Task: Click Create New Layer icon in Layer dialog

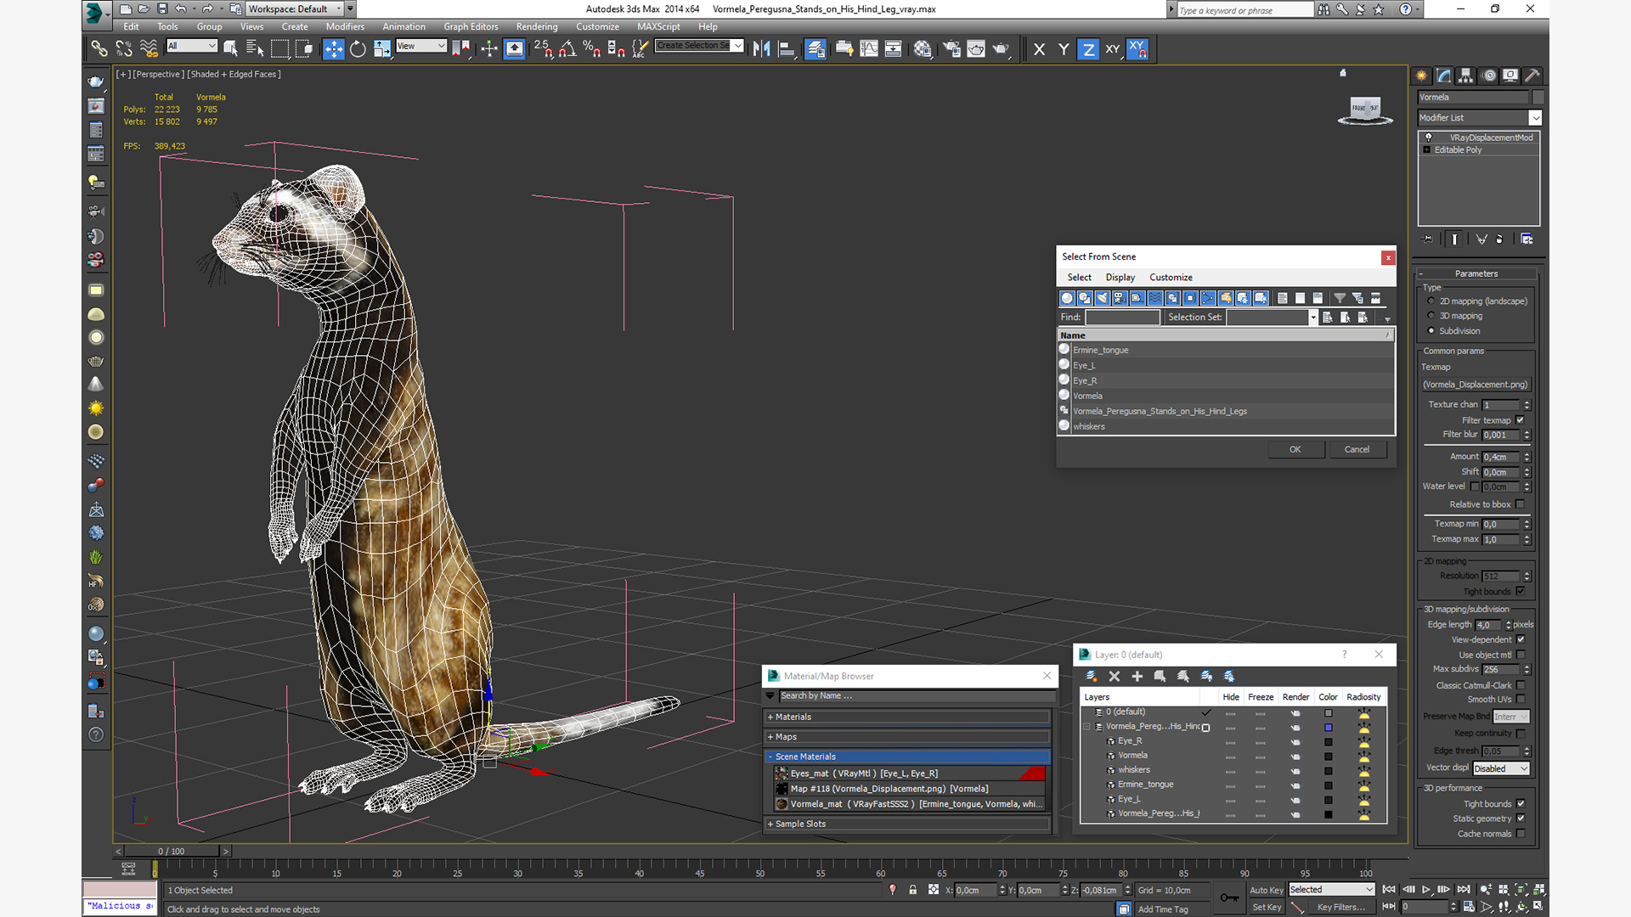Action: [1092, 676]
